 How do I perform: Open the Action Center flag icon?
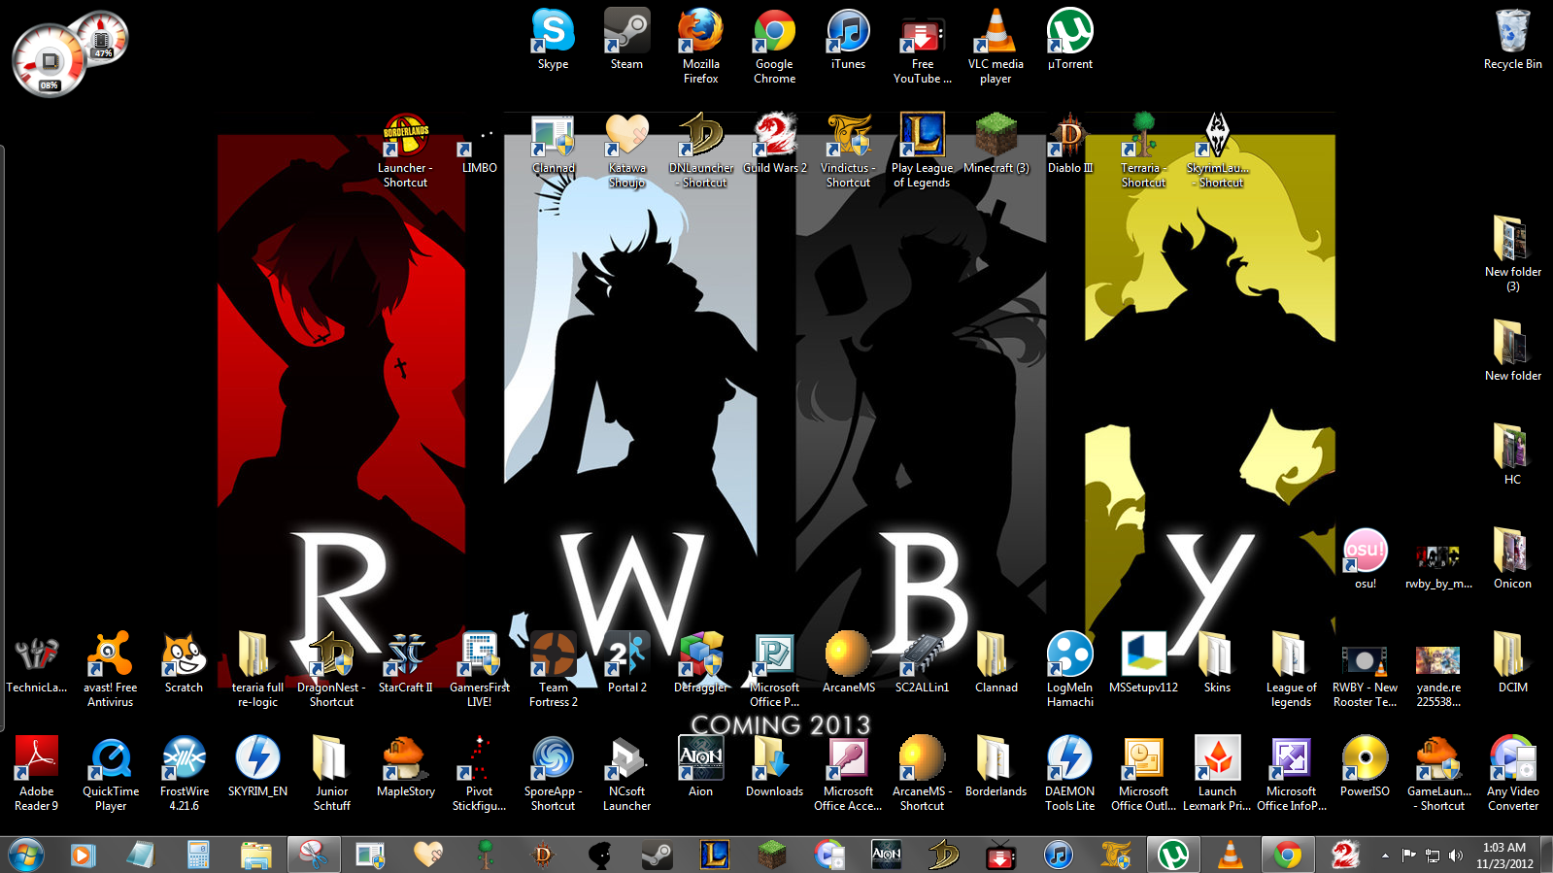pyautogui.click(x=1408, y=856)
